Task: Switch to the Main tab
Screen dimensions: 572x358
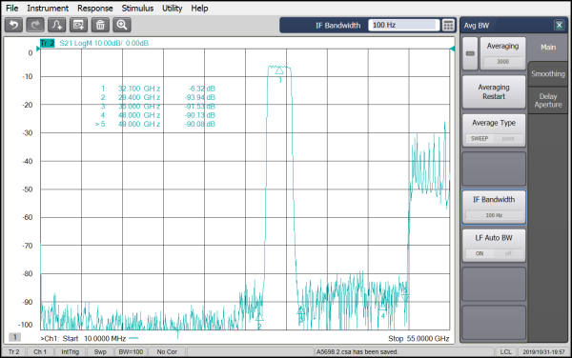Action: coord(548,47)
